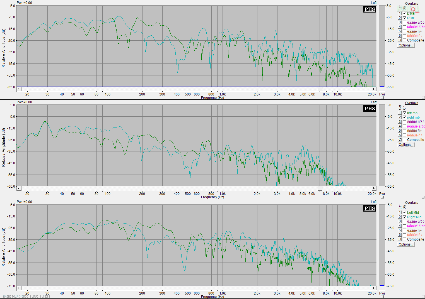Click the Overlays heading in top panel
This screenshot has height=299, width=425.
click(412, 4)
